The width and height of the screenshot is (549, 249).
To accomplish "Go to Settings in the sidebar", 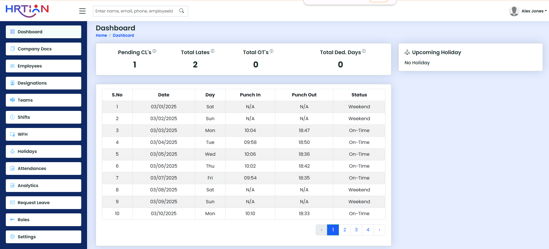I will pyautogui.click(x=44, y=237).
